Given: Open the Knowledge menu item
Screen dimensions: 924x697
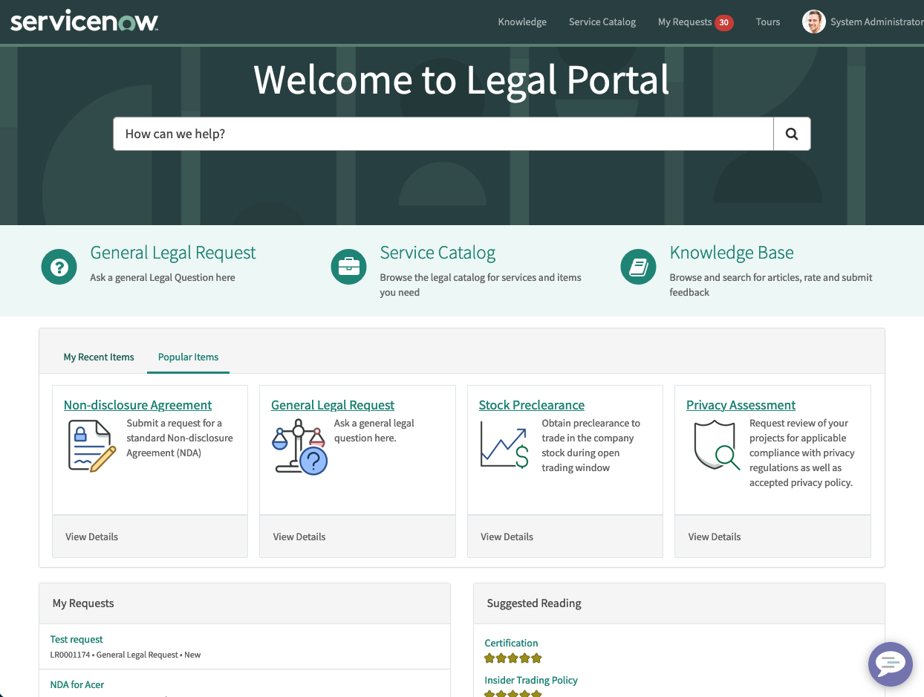Looking at the screenshot, I should click(x=522, y=22).
